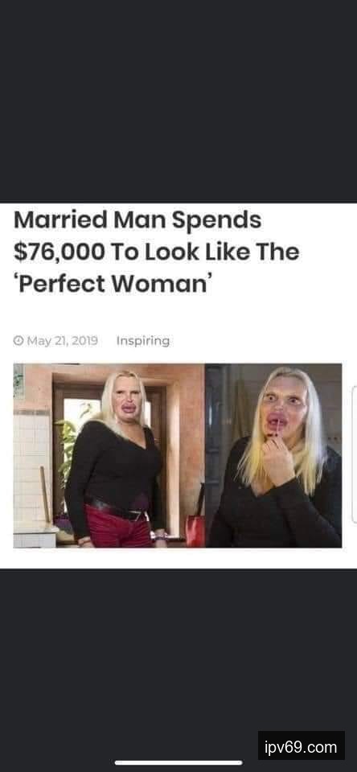Click the partial card edge right of photos

355,454
